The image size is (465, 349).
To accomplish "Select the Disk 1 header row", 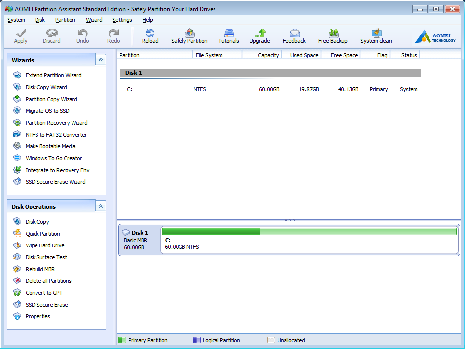I will tap(270, 73).
